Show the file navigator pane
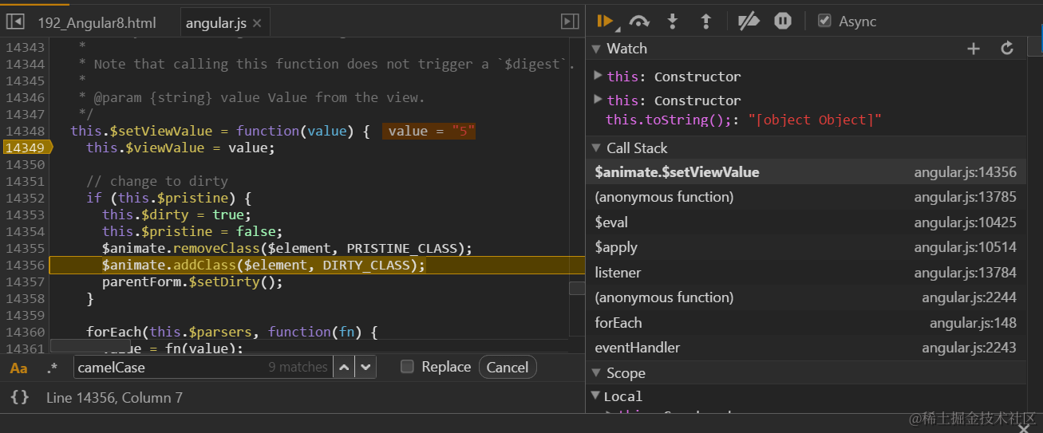Viewport: 1043px width, 433px height. click(14, 22)
